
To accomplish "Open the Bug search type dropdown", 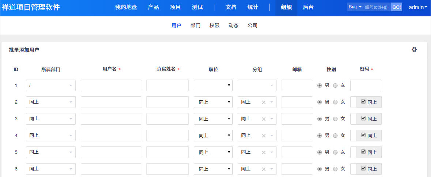I will (x=355, y=7).
